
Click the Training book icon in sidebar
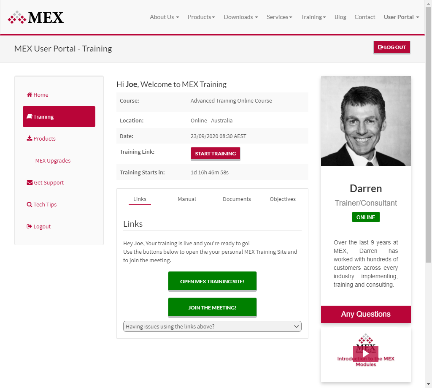30,117
